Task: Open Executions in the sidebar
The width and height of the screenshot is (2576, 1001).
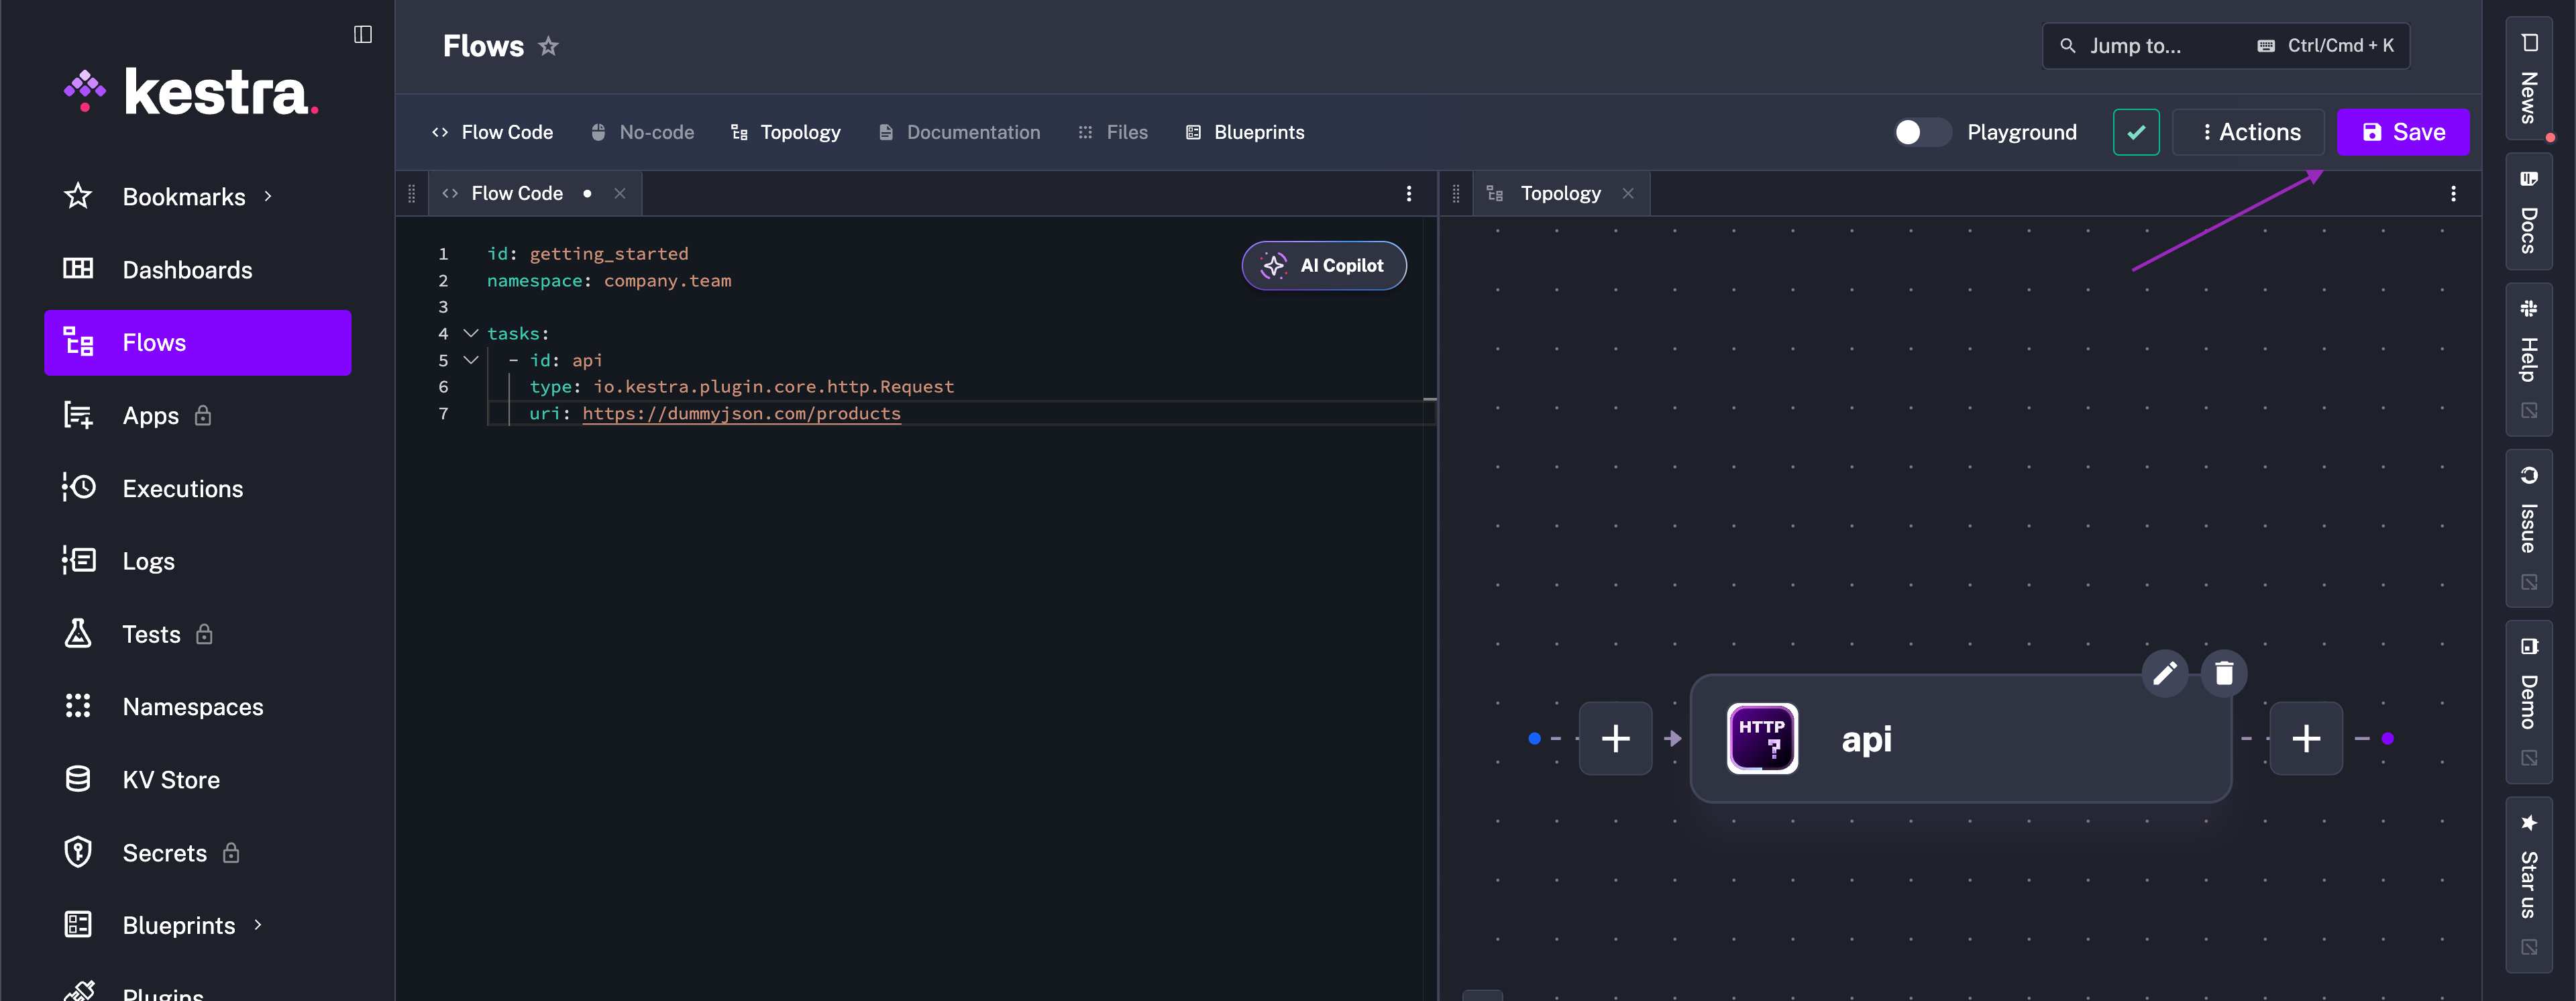Action: pos(182,489)
